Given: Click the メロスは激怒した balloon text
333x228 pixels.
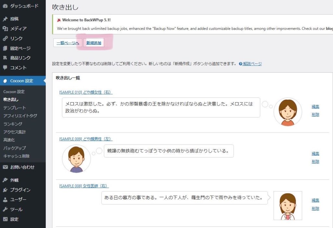Looking at the screenshot, I should (159, 107).
